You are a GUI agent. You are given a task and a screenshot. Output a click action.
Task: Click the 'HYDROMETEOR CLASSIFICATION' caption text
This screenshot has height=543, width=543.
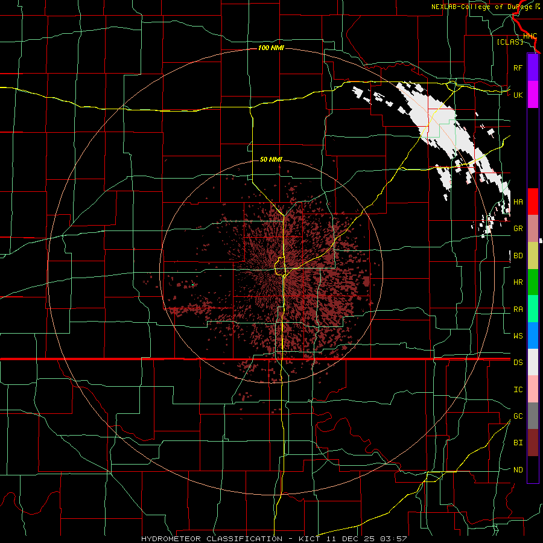point(212,539)
